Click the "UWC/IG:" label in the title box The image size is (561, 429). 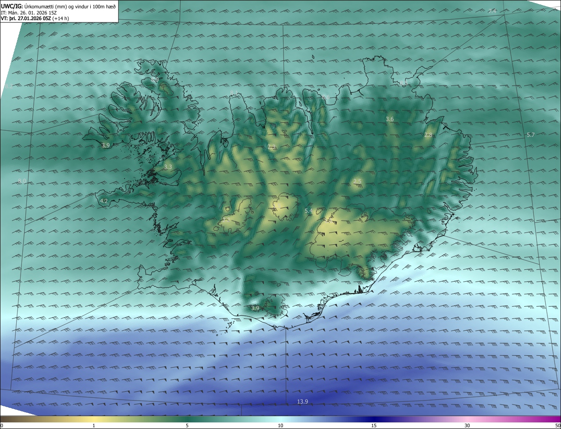pos(11,6)
